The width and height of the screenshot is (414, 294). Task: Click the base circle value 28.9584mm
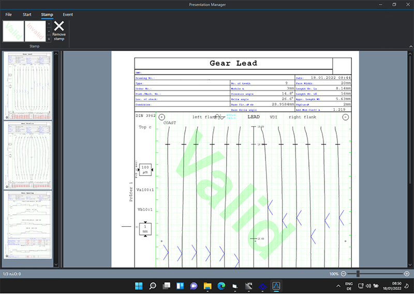click(x=283, y=105)
